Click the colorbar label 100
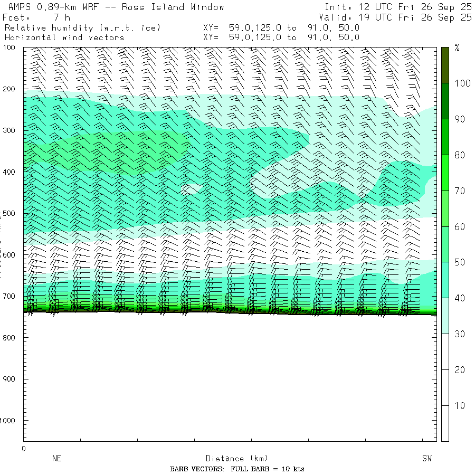 tap(462, 83)
